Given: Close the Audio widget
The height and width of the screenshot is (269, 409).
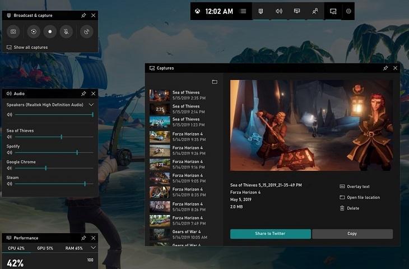Looking at the screenshot, I should [x=94, y=94].
